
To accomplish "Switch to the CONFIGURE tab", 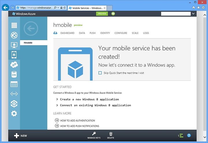I will pos(121,33).
